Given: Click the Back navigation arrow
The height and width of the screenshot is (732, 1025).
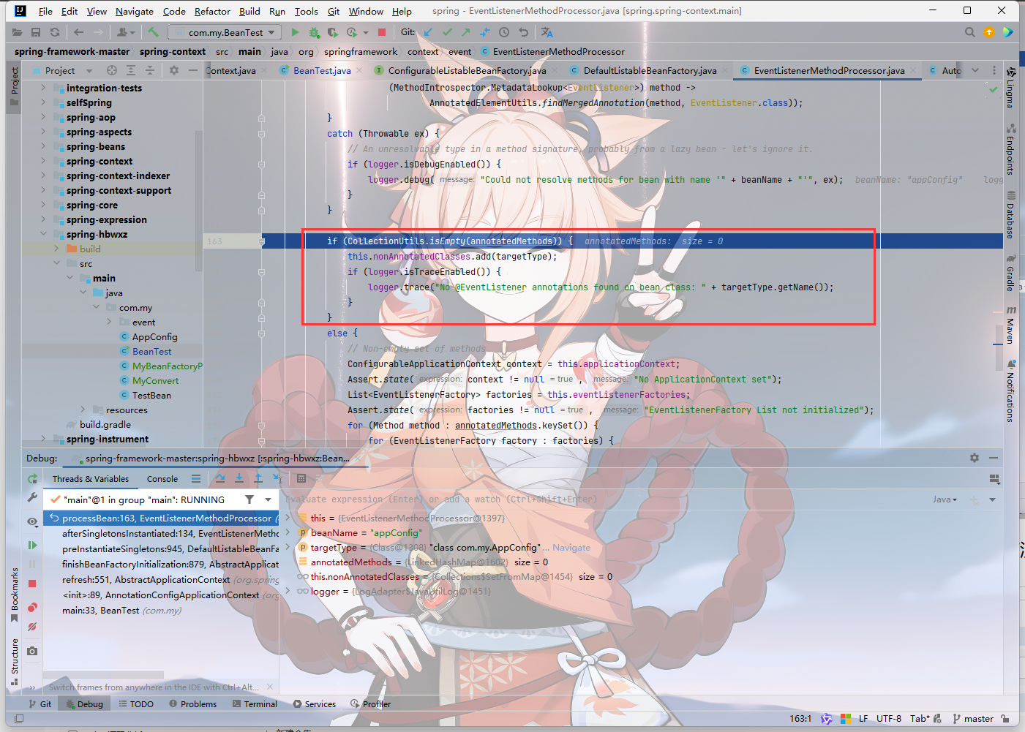Looking at the screenshot, I should (x=78, y=32).
